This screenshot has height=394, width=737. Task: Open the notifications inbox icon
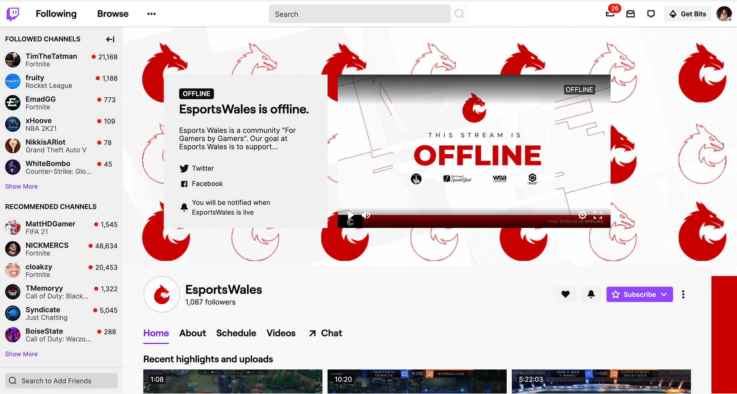pyautogui.click(x=631, y=14)
